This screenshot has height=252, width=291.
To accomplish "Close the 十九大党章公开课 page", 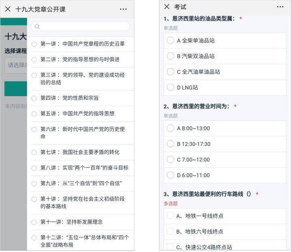I will pyautogui.click(x=8, y=9).
